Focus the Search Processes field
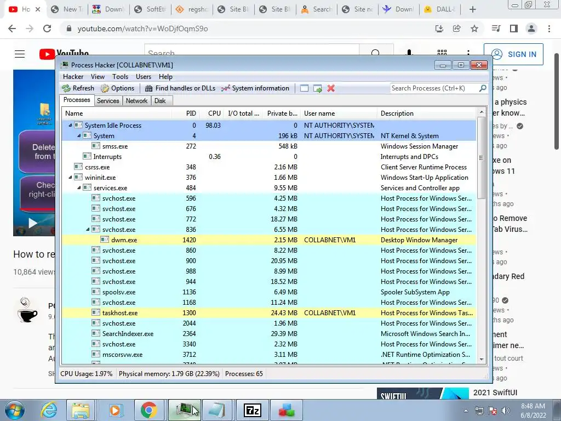This screenshot has width=561, height=421. pyautogui.click(x=434, y=88)
